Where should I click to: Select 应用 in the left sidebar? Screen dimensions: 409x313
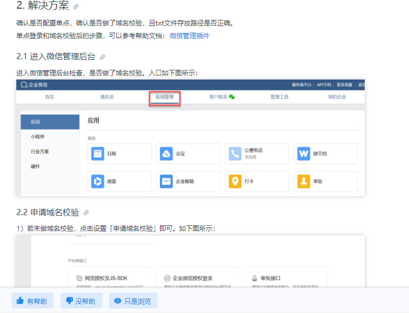pos(50,122)
